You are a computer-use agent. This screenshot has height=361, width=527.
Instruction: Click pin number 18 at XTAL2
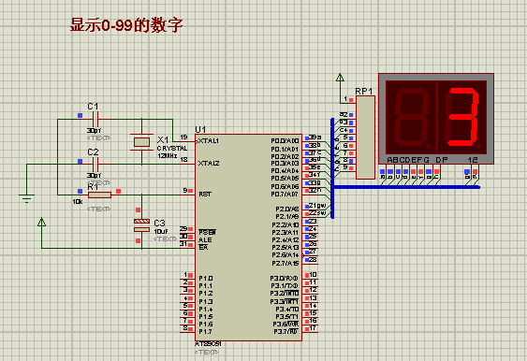tap(183, 160)
